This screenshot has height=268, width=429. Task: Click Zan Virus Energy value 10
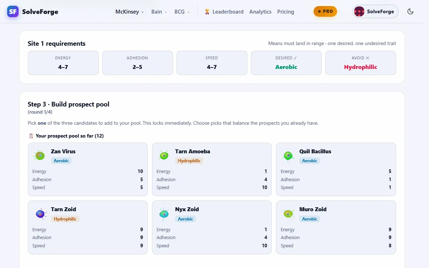pos(140,172)
